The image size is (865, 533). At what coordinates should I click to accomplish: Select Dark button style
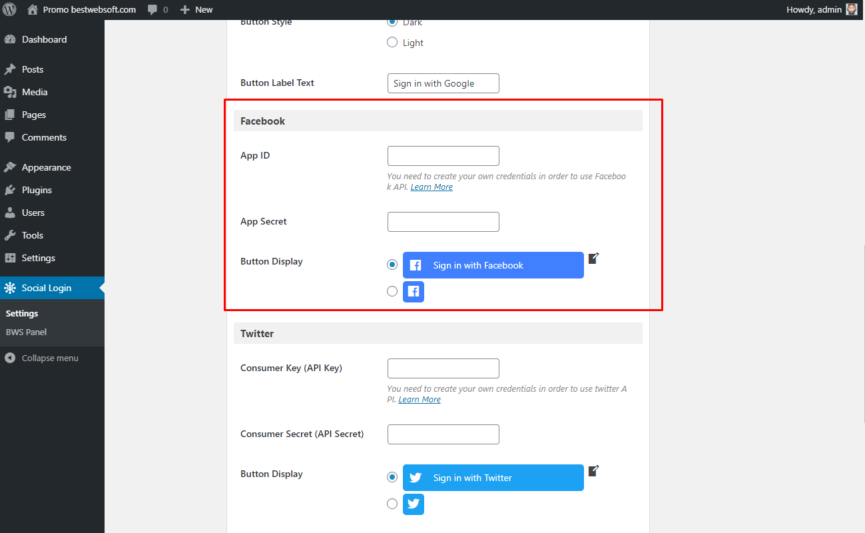(x=392, y=22)
